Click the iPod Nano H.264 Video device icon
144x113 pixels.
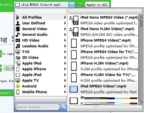[x=74, y=32]
